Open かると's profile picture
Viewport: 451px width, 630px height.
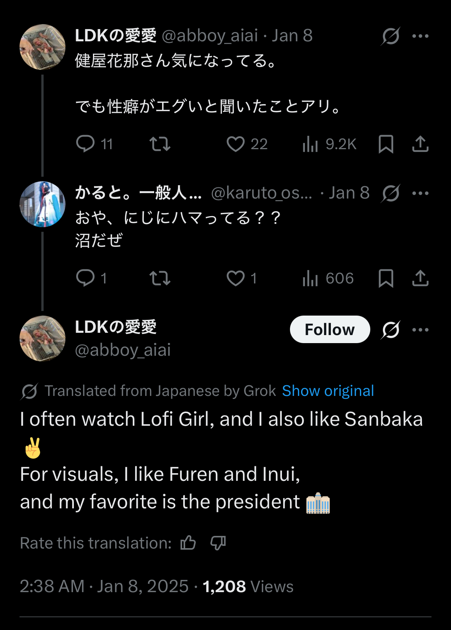click(42, 204)
